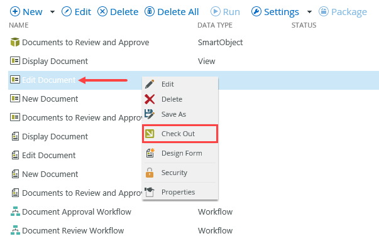Sort by the NAME column header
379x246 pixels.
click(x=19, y=25)
